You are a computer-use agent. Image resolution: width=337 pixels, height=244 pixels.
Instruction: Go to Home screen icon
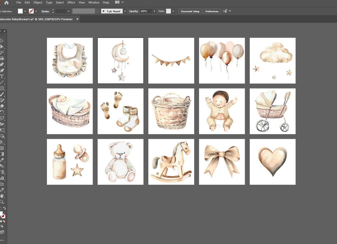point(6,2)
